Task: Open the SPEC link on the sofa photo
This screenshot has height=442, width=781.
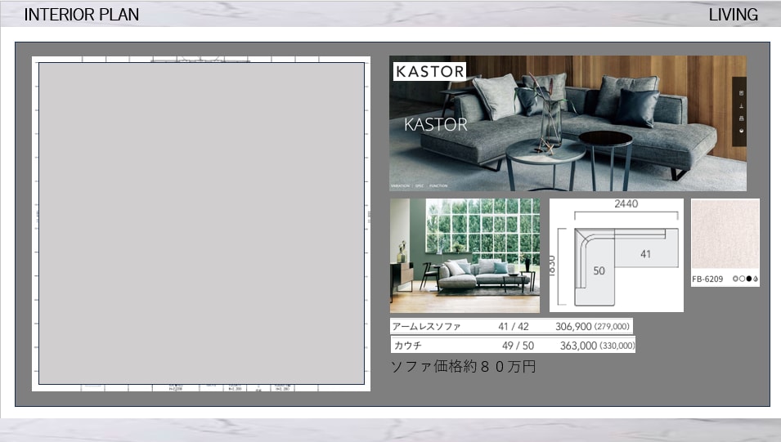Action: coord(420,186)
